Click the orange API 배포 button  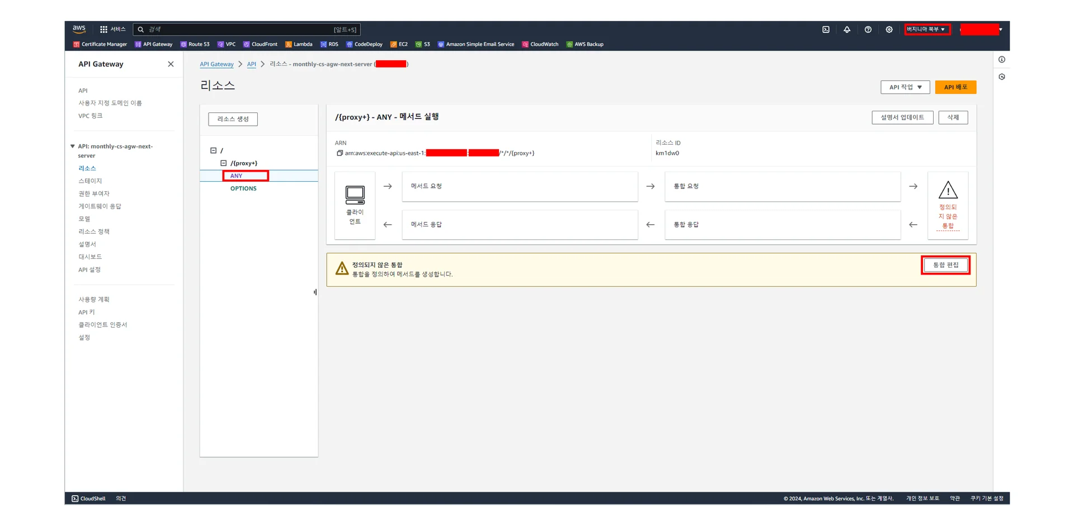tap(955, 87)
